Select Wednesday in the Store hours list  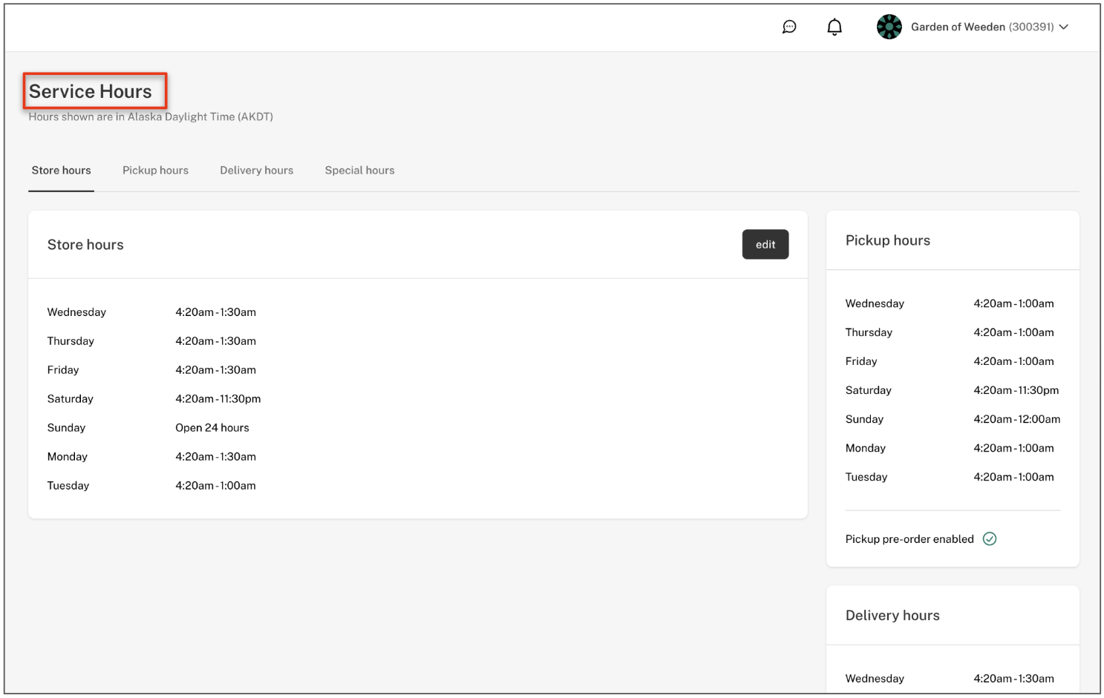(76, 312)
